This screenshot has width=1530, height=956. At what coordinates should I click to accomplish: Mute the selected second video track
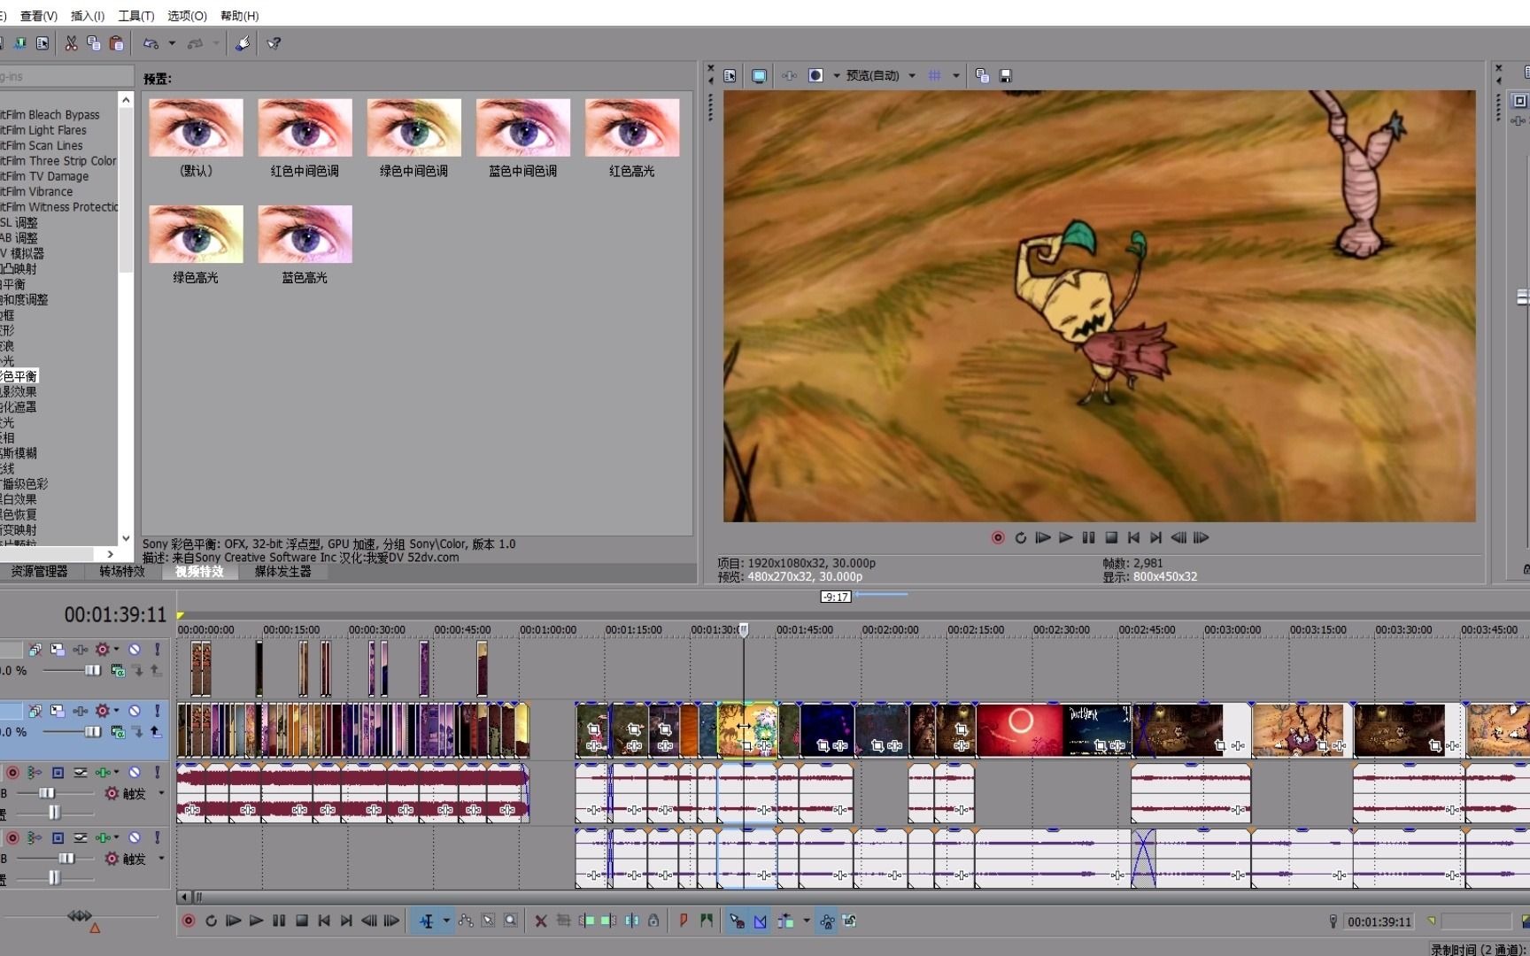click(x=135, y=710)
